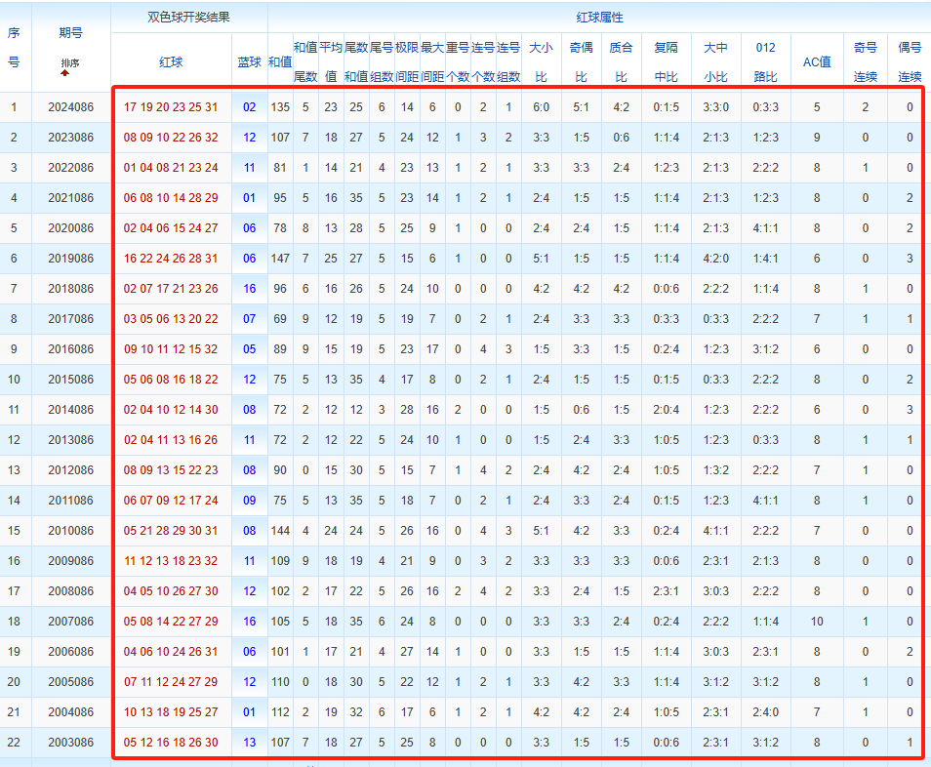The image size is (931, 767).
Task: Click the 2:4:0 ratio in row 2004086
Action: pyautogui.click(x=766, y=713)
